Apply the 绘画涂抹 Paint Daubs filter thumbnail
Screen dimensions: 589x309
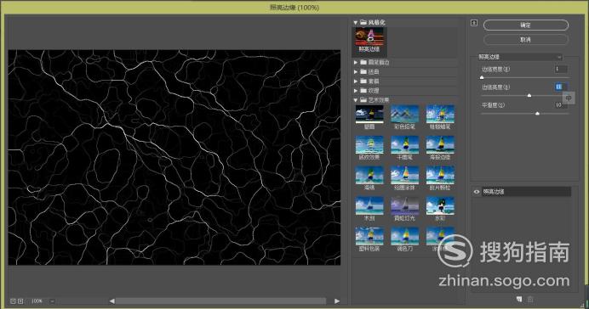pos(404,175)
